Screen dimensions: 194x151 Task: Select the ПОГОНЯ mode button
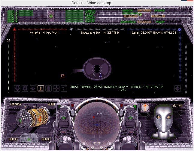click(x=144, y=22)
